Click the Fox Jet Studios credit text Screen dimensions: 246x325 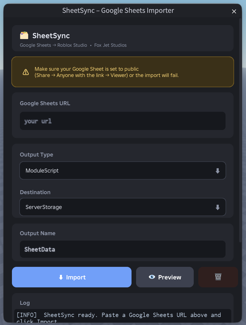tap(111, 45)
